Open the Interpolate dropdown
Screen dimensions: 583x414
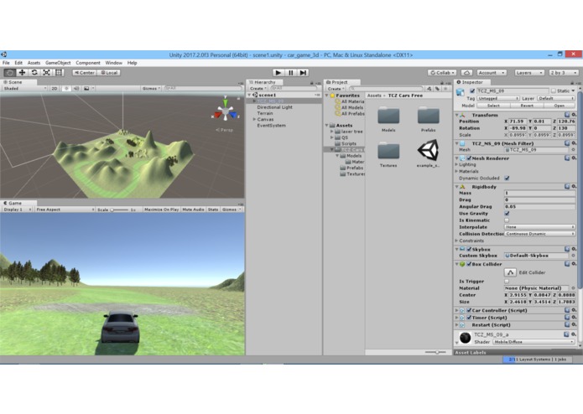(x=540, y=227)
